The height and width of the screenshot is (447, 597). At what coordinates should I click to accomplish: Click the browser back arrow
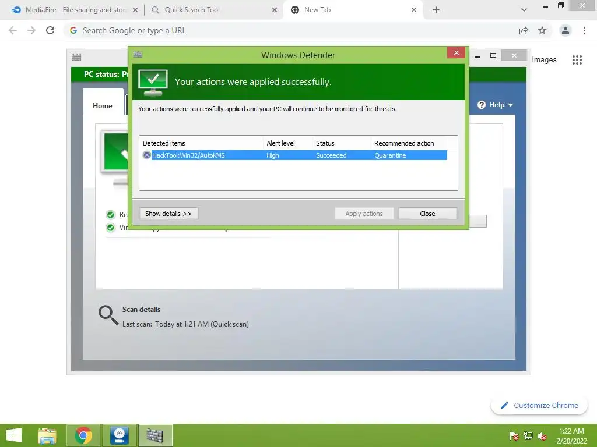pyautogui.click(x=13, y=30)
